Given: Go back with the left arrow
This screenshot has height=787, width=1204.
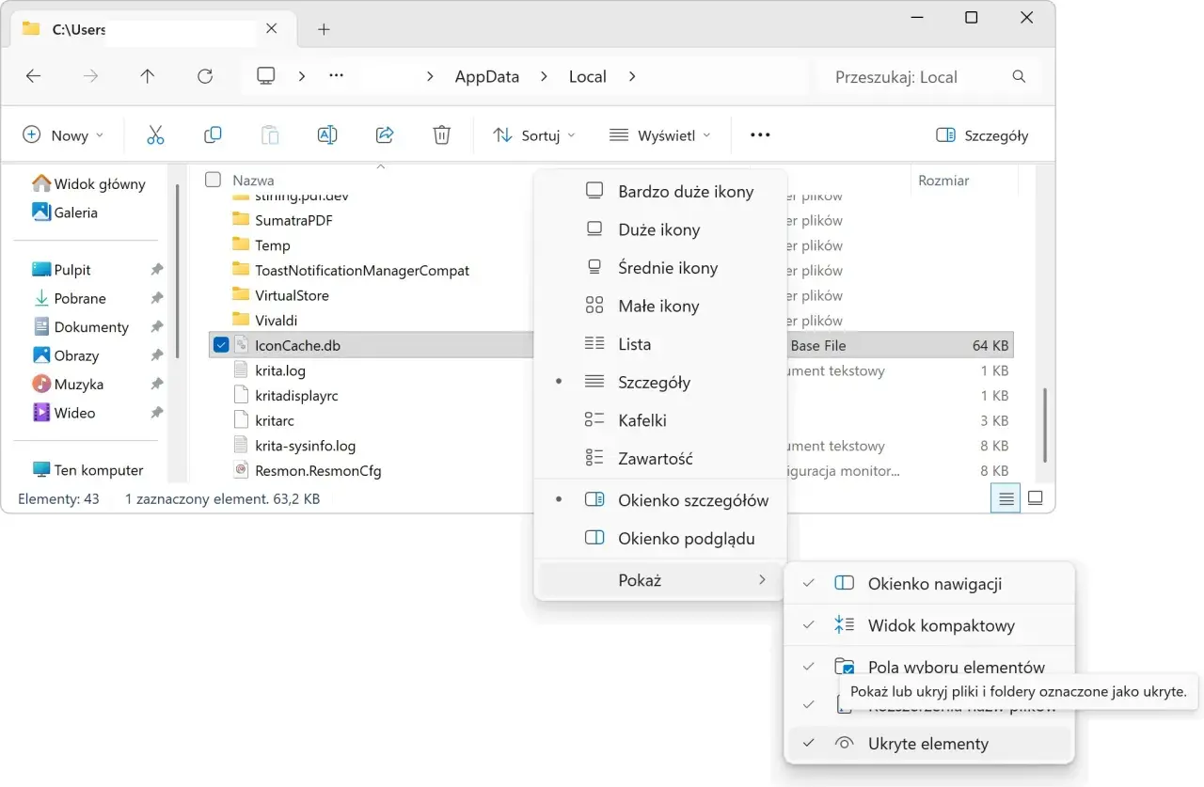Looking at the screenshot, I should point(34,76).
